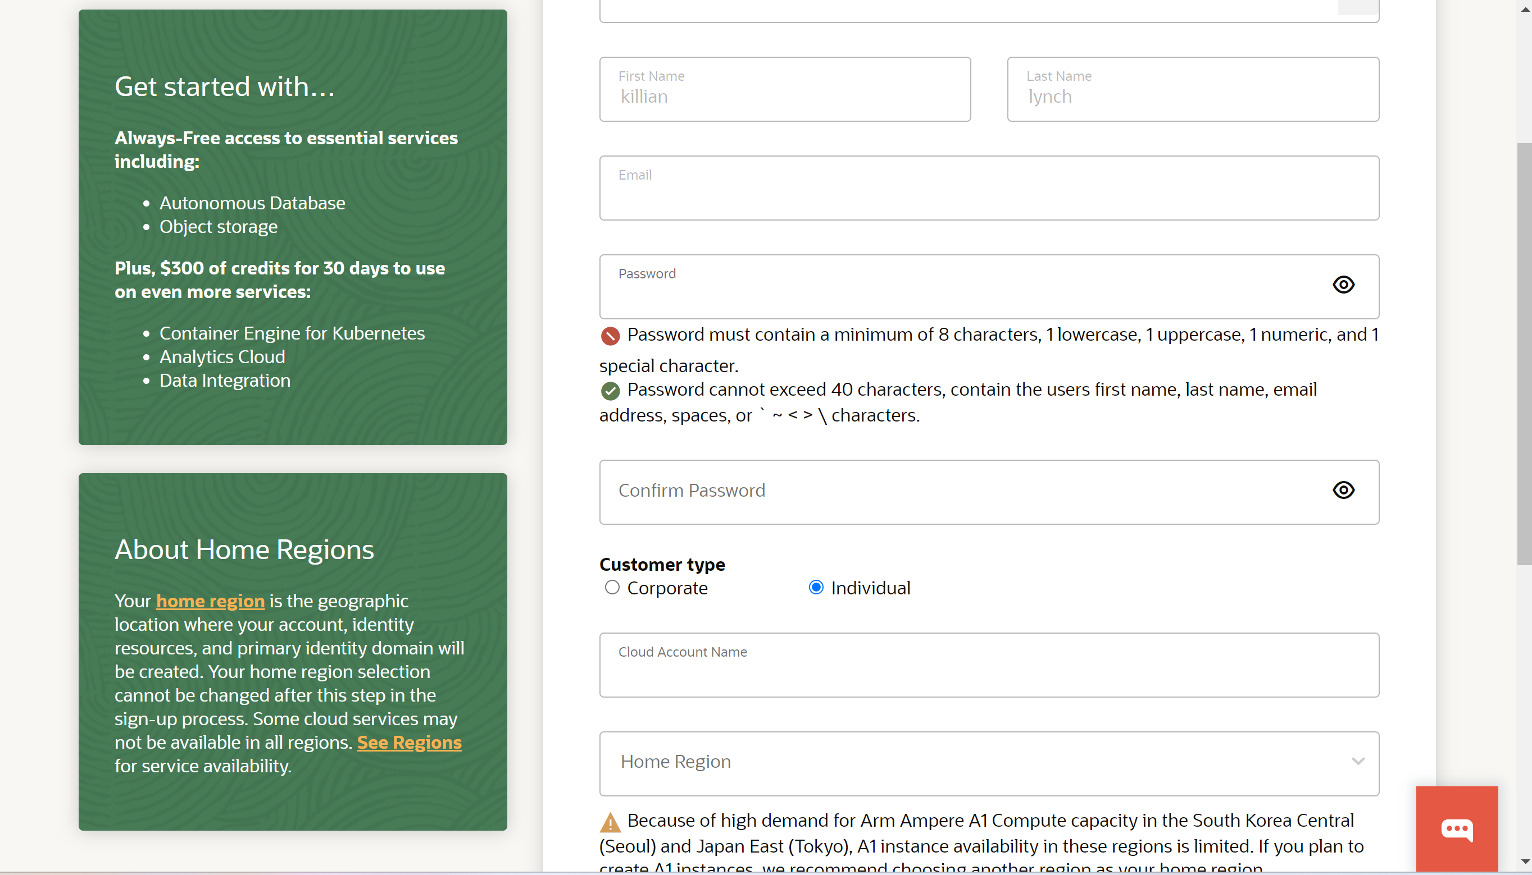
Task: Click the scrollbar up arrow
Action: pyautogui.click(x=1524, y=9)
